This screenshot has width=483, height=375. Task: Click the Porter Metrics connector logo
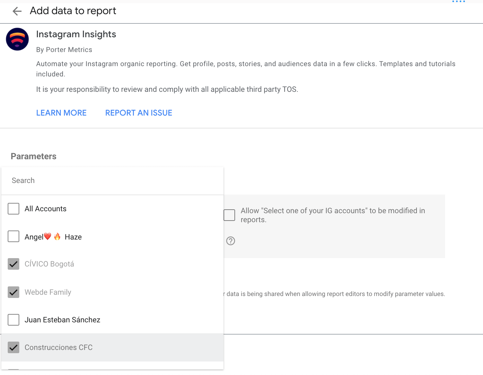click(17, 39)
